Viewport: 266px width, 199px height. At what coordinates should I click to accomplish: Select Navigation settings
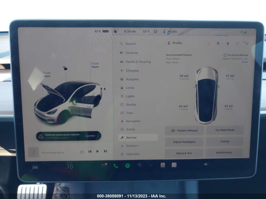pos(131,121)
